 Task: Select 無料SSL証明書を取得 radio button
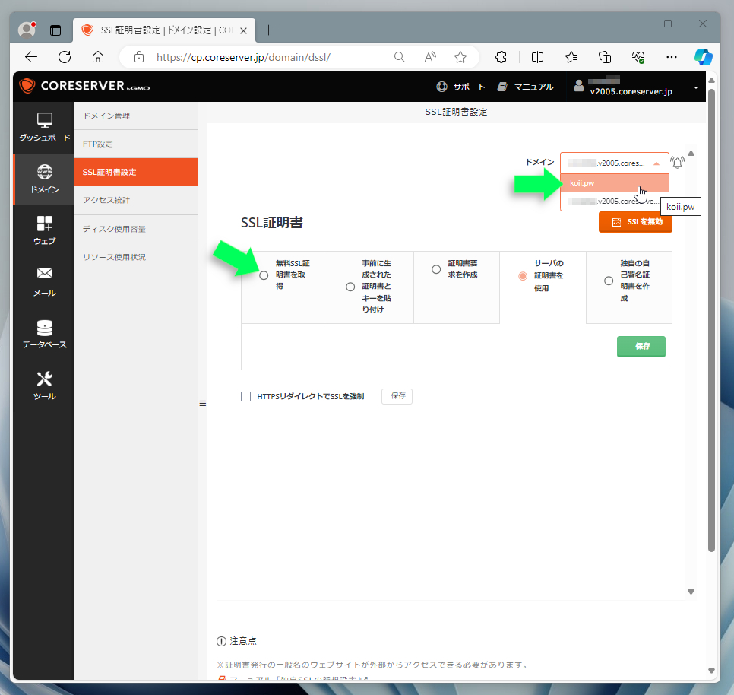(x=264, y=275)
